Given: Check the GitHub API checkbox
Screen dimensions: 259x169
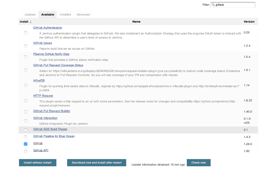Looking at the screenshot, I should [x=26, y=151].
